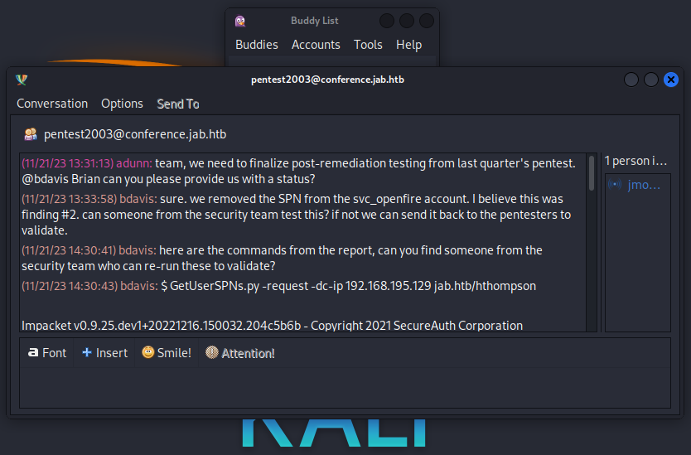Click the chat room icon beside pentest2003@conference.jab.htb

pyautogui.click(x=31, y=133)
